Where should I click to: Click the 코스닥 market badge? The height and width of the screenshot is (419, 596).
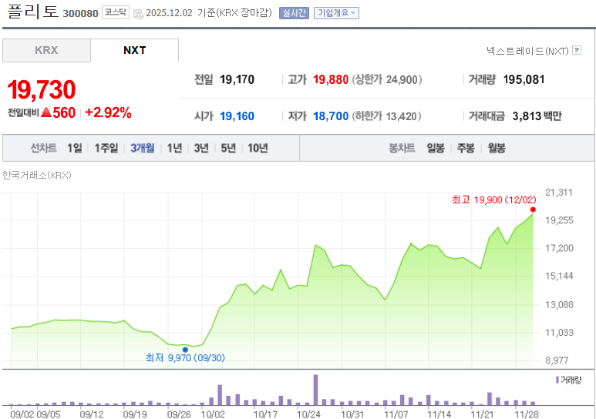pos(116,12)
